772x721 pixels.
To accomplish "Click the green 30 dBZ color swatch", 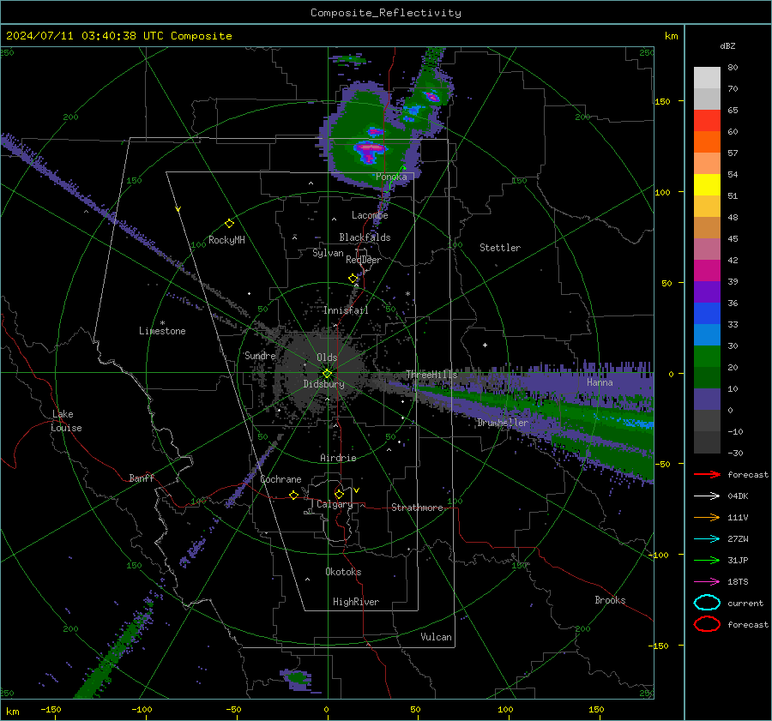I will tap(707, 356).
